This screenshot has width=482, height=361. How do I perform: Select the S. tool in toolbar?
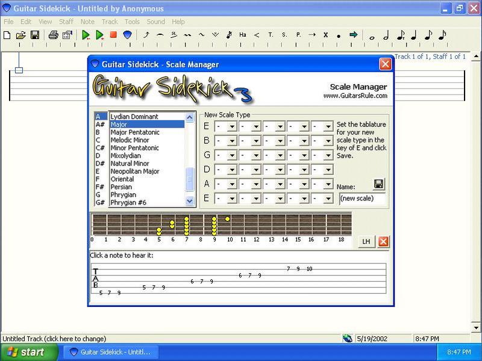click(x=284, y=35)
